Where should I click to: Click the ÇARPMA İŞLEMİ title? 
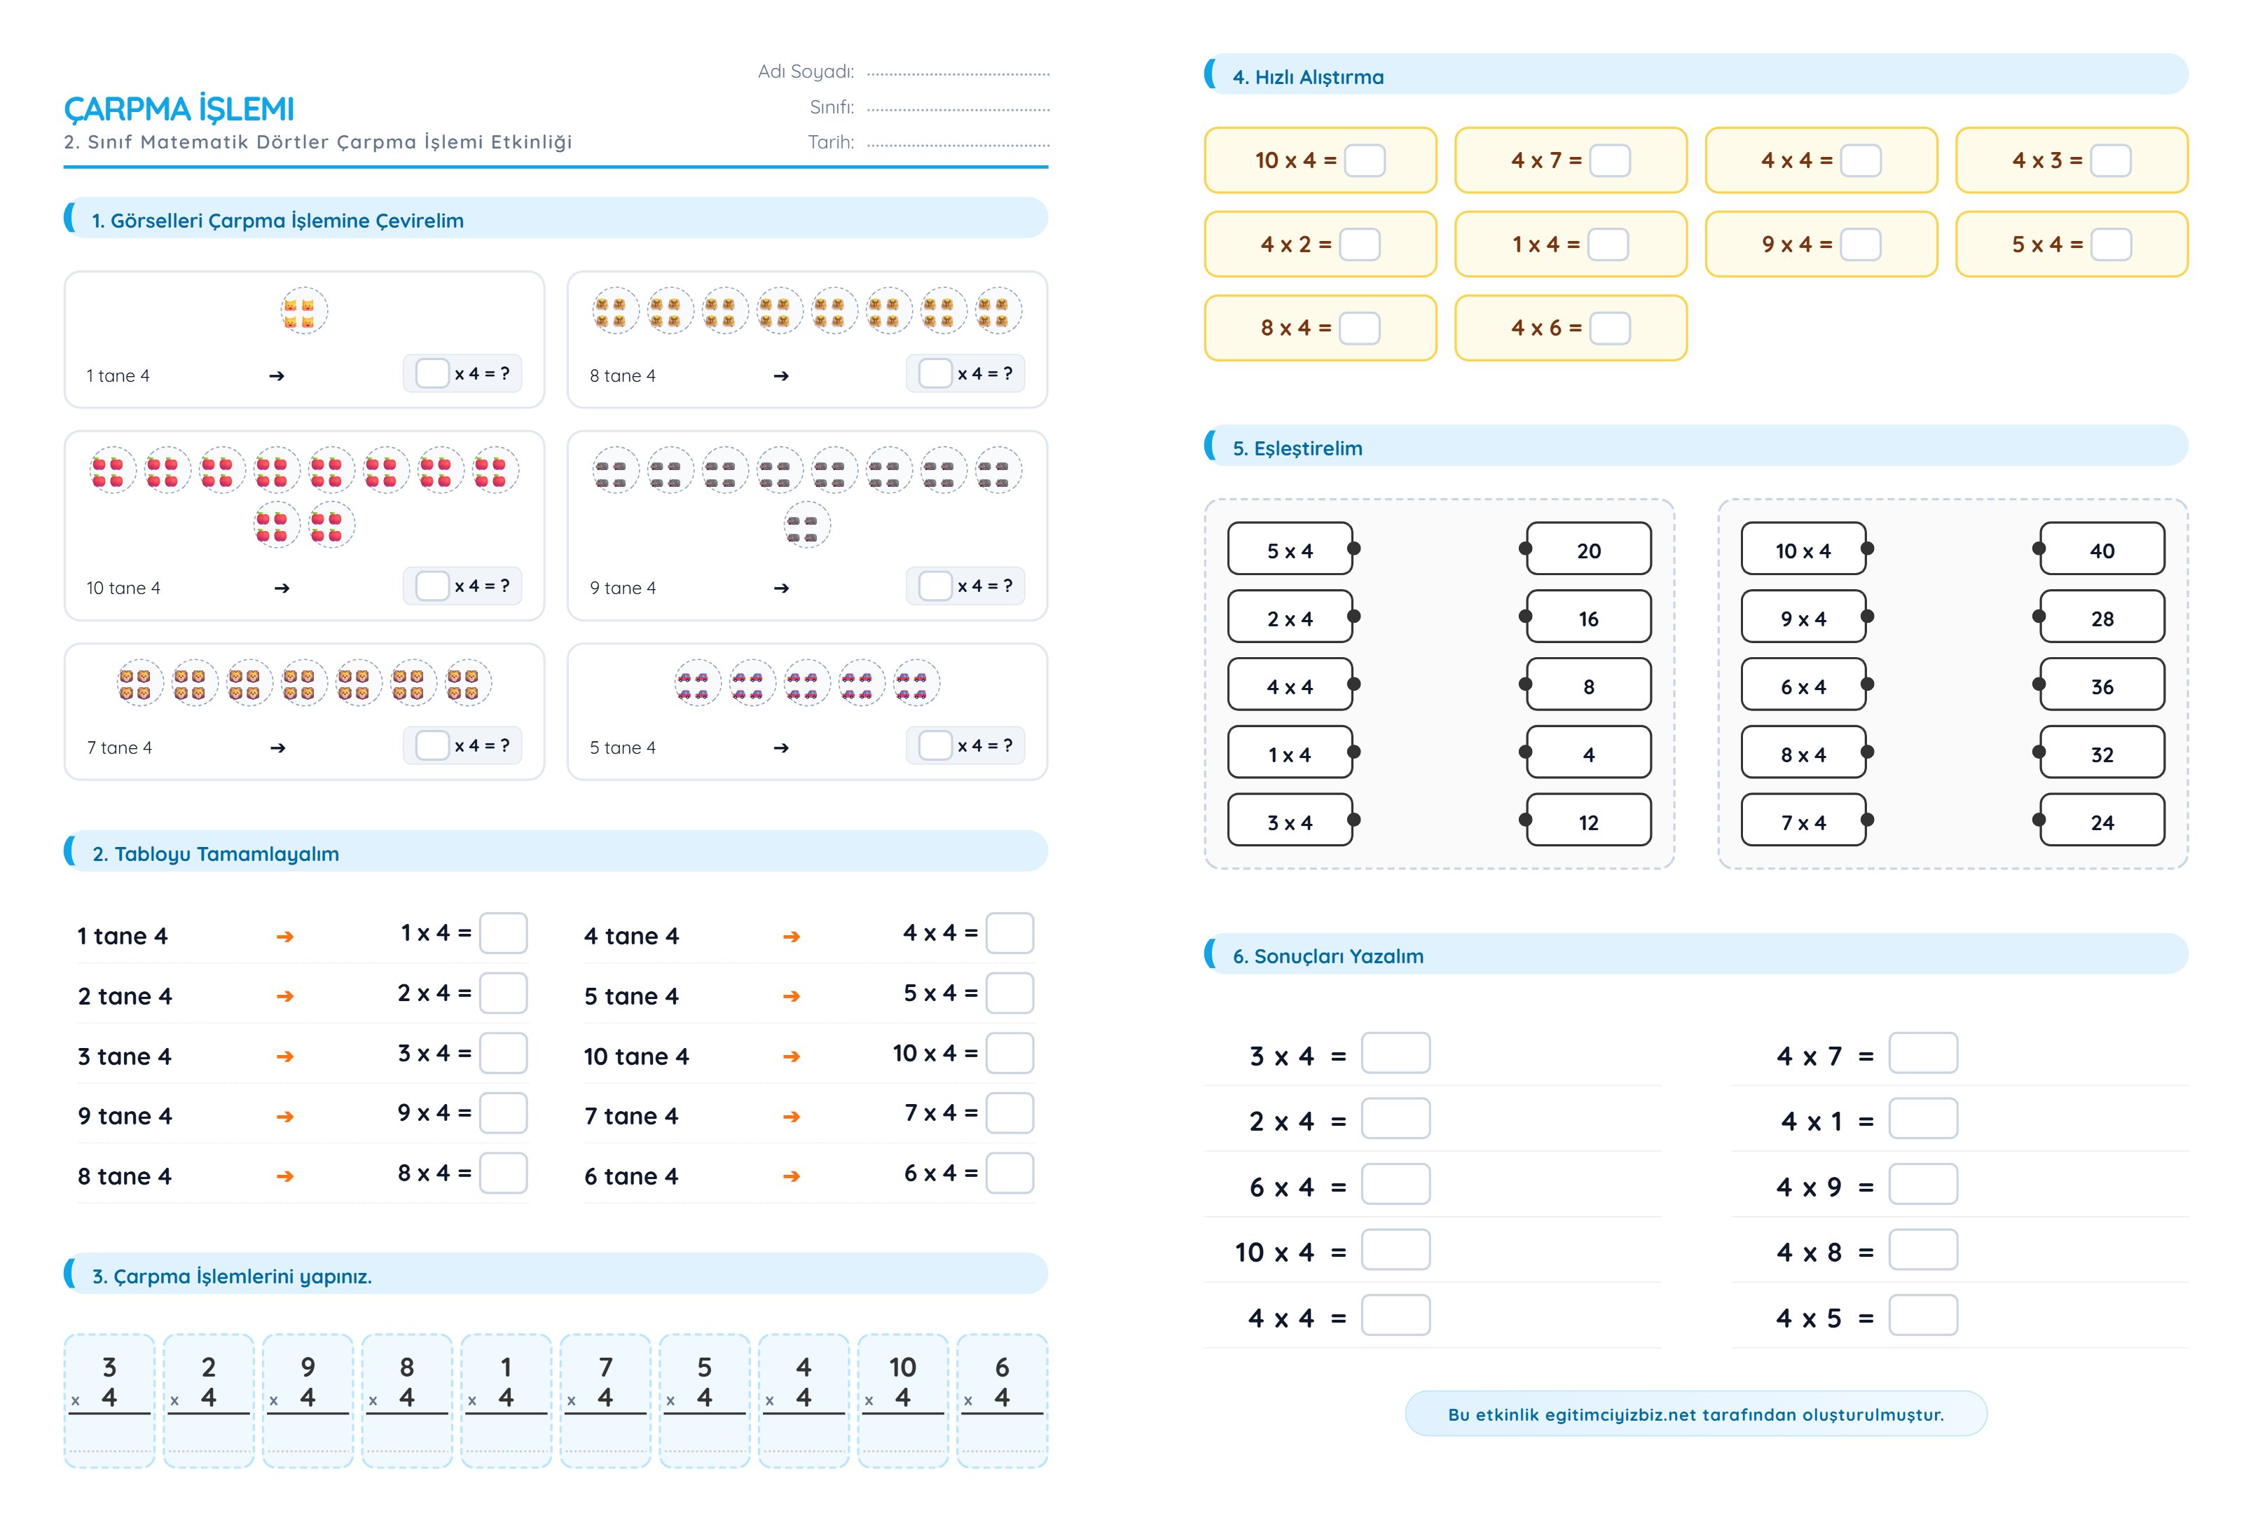pyautogui.click(x=179, y=109)
